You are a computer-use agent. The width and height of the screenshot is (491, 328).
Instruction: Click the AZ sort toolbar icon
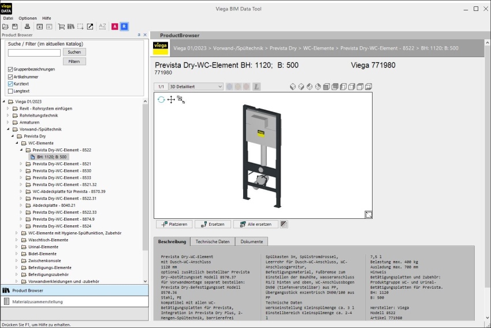(x=102, y=27)
